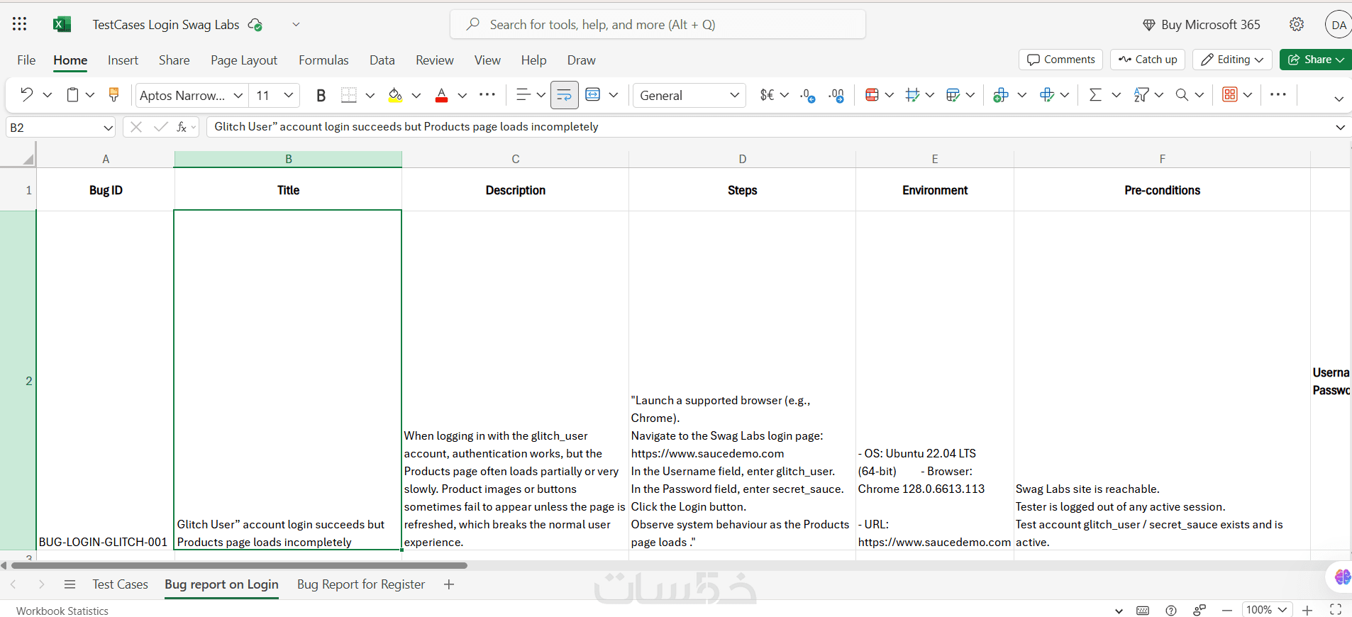The height and width of the screenshot is (617, 1352).
Task: Switch to the Insert tab
Action: [123, 60]
